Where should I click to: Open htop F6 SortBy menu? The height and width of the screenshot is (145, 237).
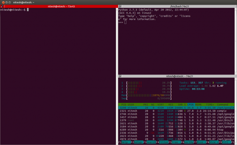[187, 142]
